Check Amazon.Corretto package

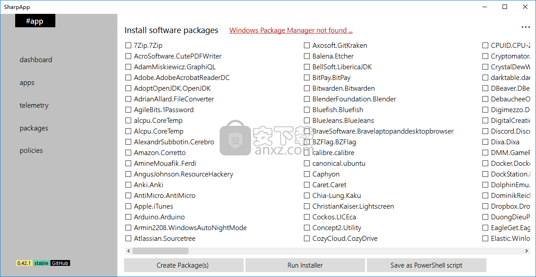(129, 153)
